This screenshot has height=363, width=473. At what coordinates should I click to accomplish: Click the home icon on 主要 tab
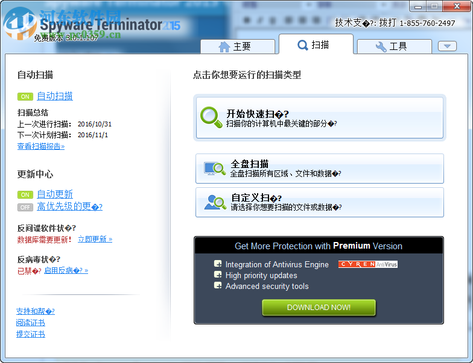224,47
